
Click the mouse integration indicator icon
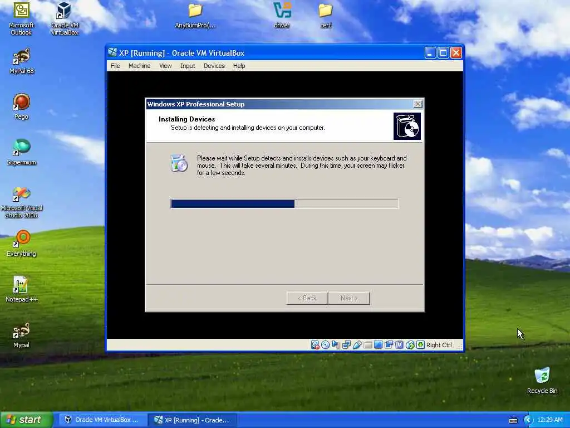[410, 344]
